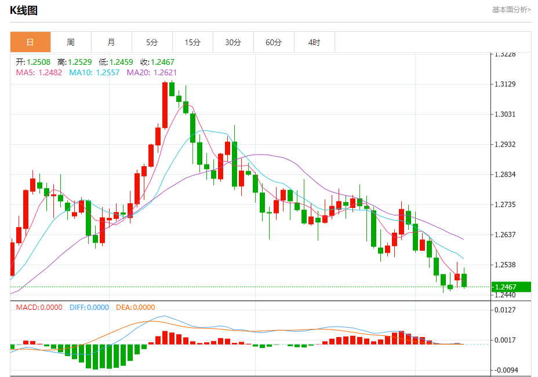This screenshot has width=538, height=377.
Task: Click the 1.2834 price axis label
Action: tap(505, 175)
